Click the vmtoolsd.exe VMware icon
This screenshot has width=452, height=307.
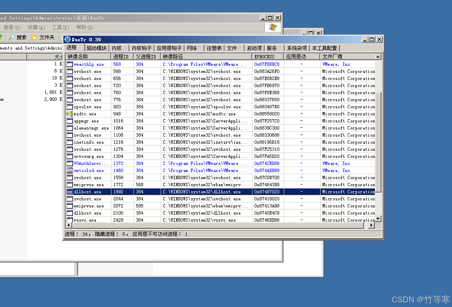click(70, 170)
